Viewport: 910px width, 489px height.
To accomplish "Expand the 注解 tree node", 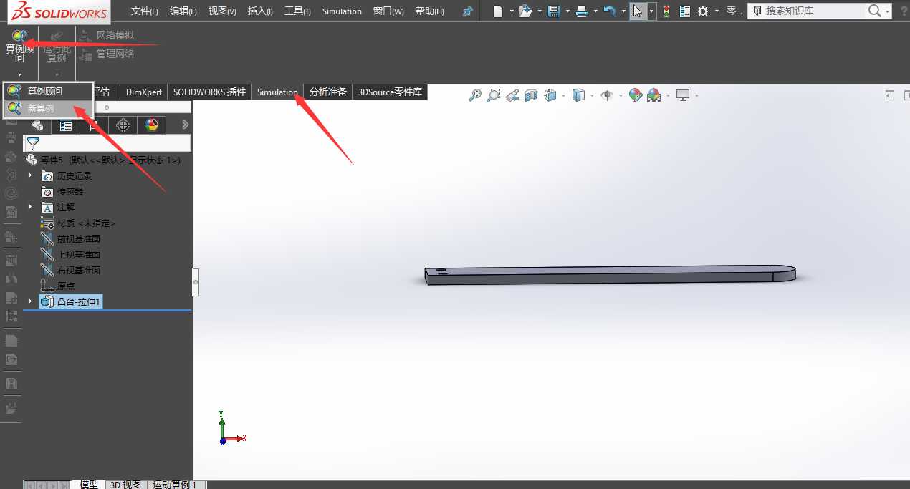I will pos(30,207).
